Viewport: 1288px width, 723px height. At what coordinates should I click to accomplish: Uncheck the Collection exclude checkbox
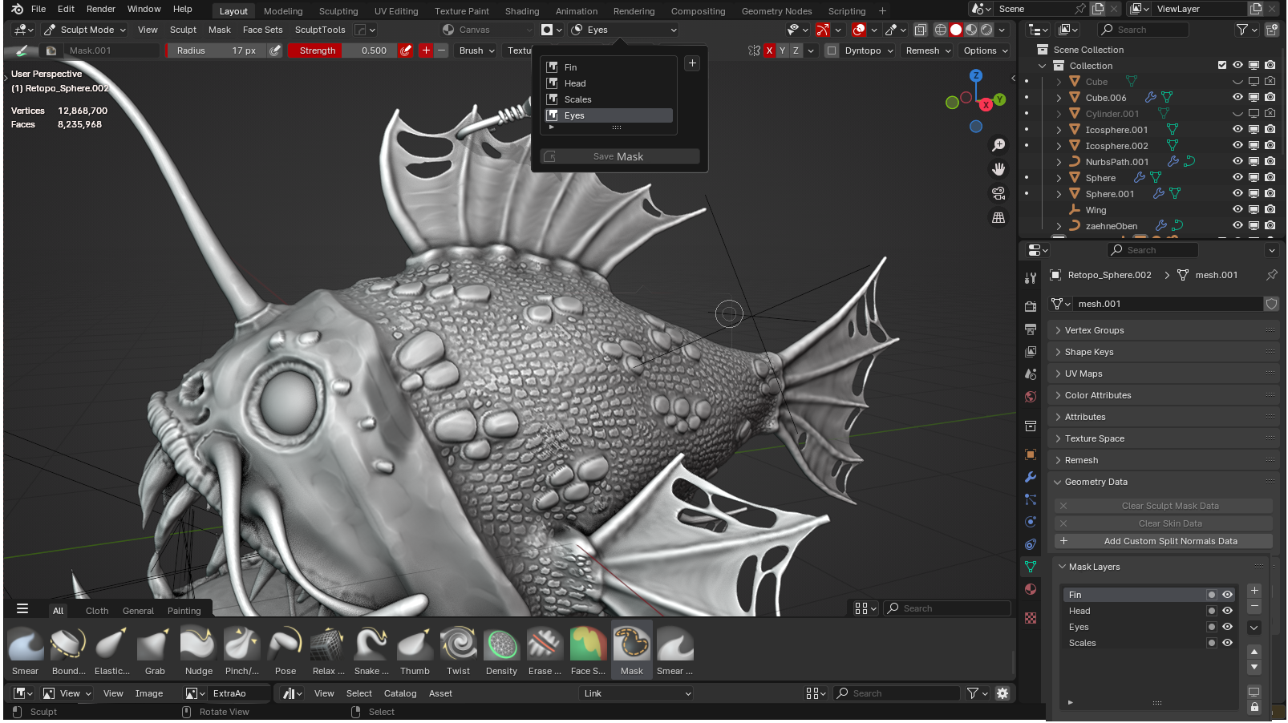pyautogui.click(x=1222, y=65)
